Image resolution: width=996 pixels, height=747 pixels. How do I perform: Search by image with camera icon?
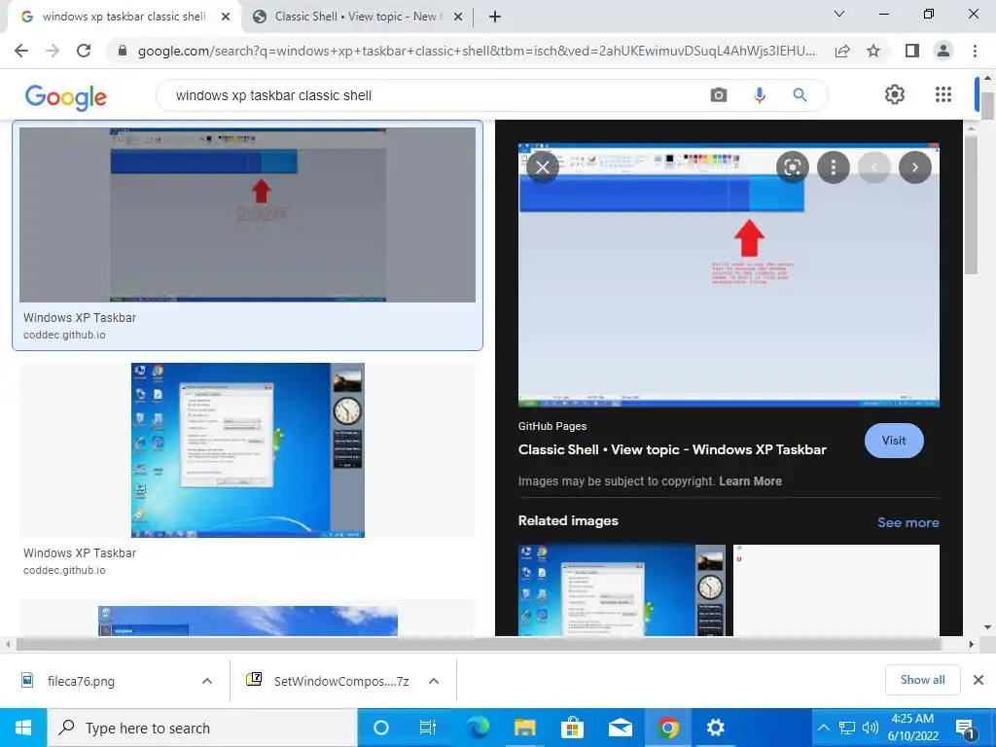coord(719,95)
